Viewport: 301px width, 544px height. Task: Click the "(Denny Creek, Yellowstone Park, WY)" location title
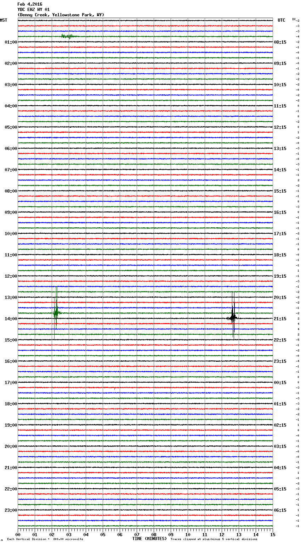(x=61, y=15)
